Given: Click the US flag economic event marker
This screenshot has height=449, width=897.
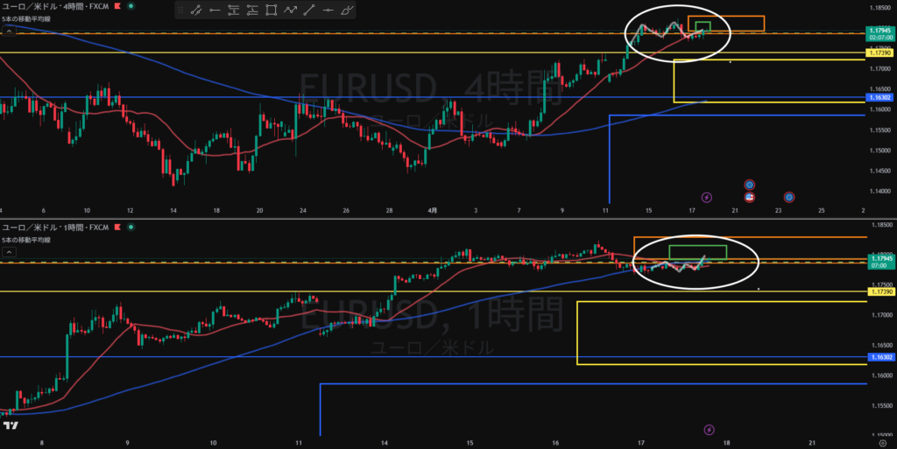Looking at the screenshot, I should tap(750, 197).
